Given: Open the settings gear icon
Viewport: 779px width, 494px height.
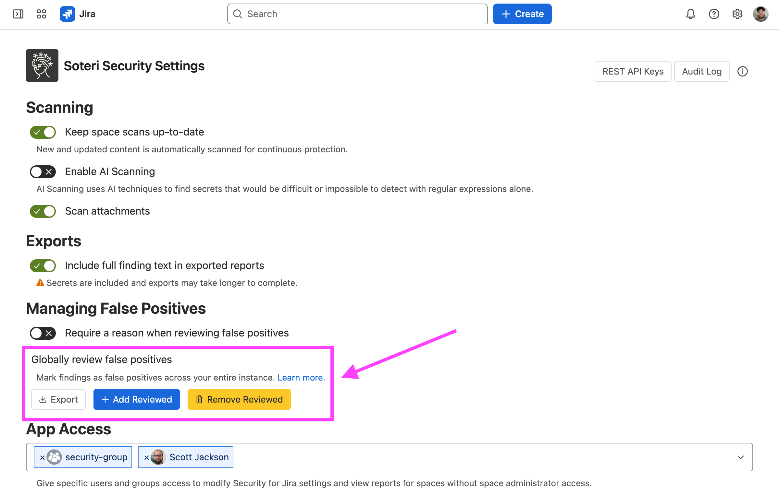Looking at the screenshot, I should [x=737, y=14].
